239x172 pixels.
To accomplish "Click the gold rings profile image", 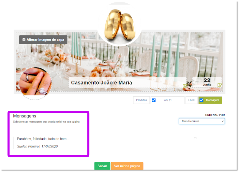I will tap(120, 24).
